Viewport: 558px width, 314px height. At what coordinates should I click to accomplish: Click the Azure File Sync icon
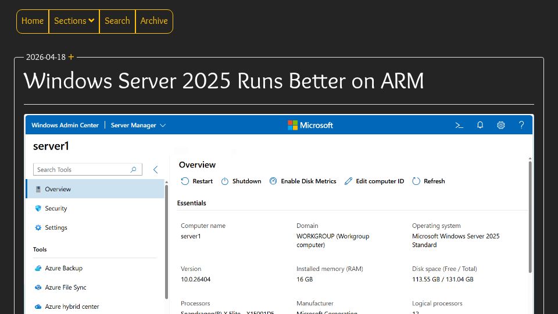(x=38, y=287)
